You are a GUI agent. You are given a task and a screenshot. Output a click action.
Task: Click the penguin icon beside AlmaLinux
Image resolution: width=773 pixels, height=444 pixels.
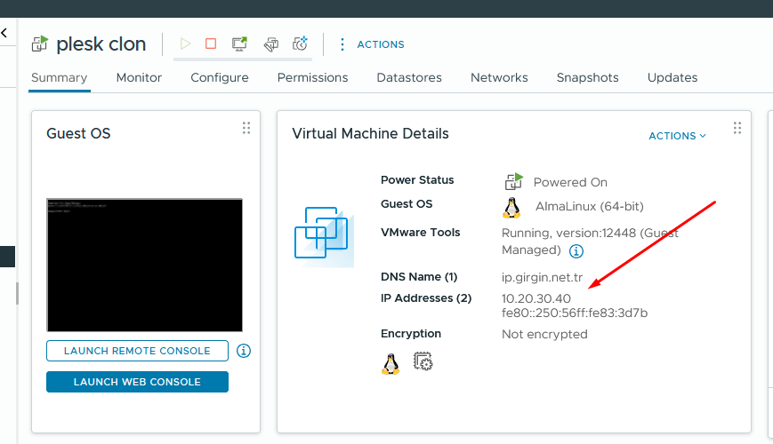[511, 207]
